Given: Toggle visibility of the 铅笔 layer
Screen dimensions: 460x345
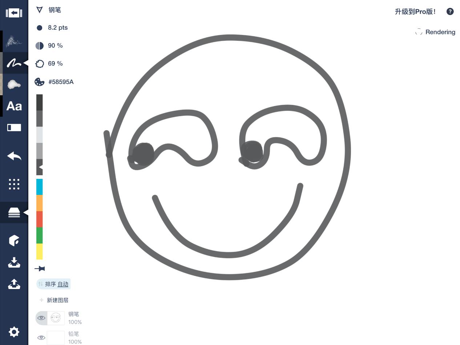Looking at the screenshot, I should (41, 337).
